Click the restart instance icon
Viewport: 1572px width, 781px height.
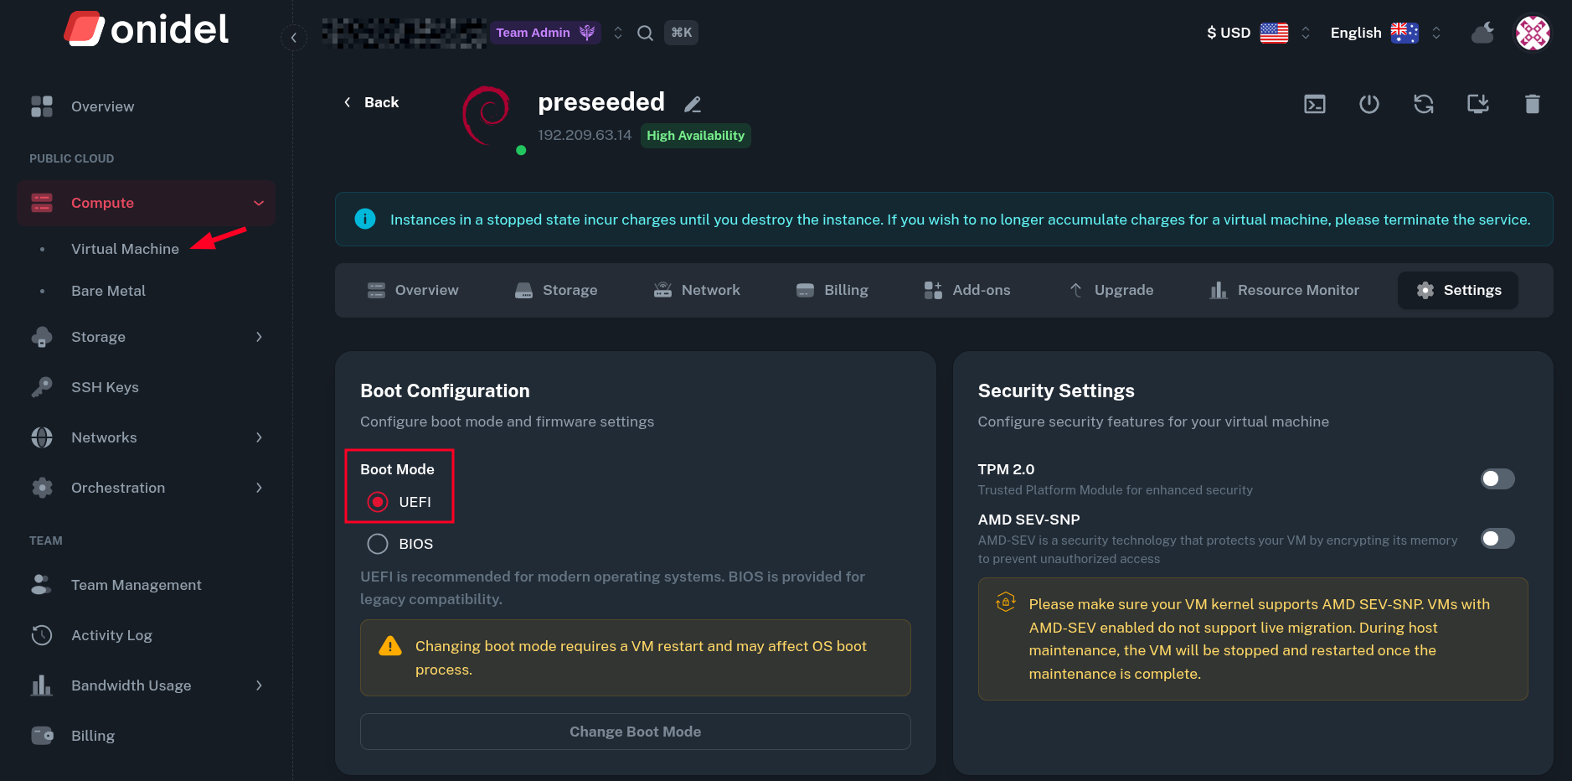click(1424, 104)
